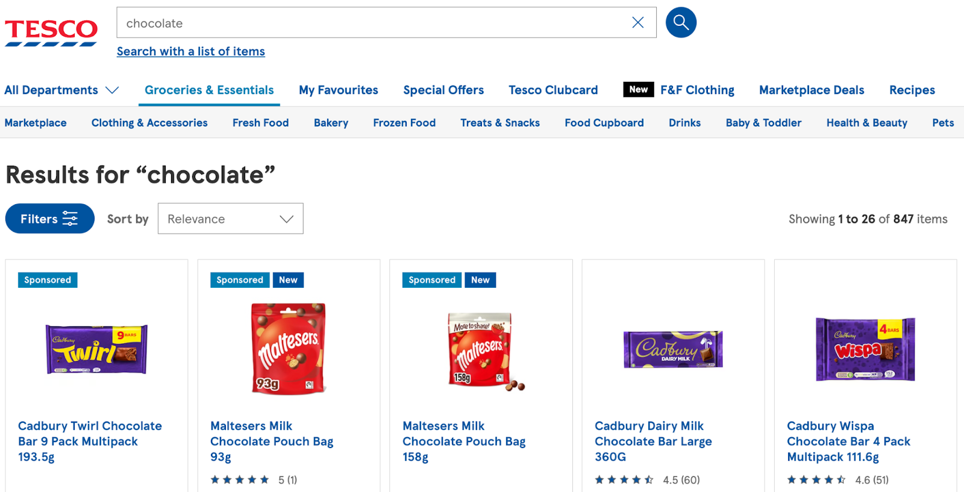The height and width of the screenshot is (492, 964).
Task: Open the Treats & Snacks category
Action: pyautogui.click(x=499, y=122)
